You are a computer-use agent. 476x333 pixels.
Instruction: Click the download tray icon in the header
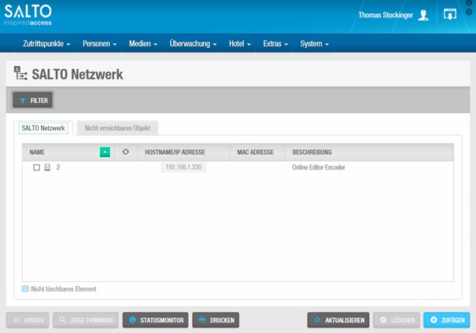pyautogui.click(x=449, y=14)
